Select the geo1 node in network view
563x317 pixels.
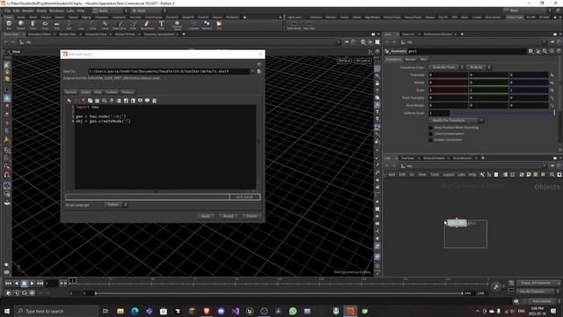[457, 223]
